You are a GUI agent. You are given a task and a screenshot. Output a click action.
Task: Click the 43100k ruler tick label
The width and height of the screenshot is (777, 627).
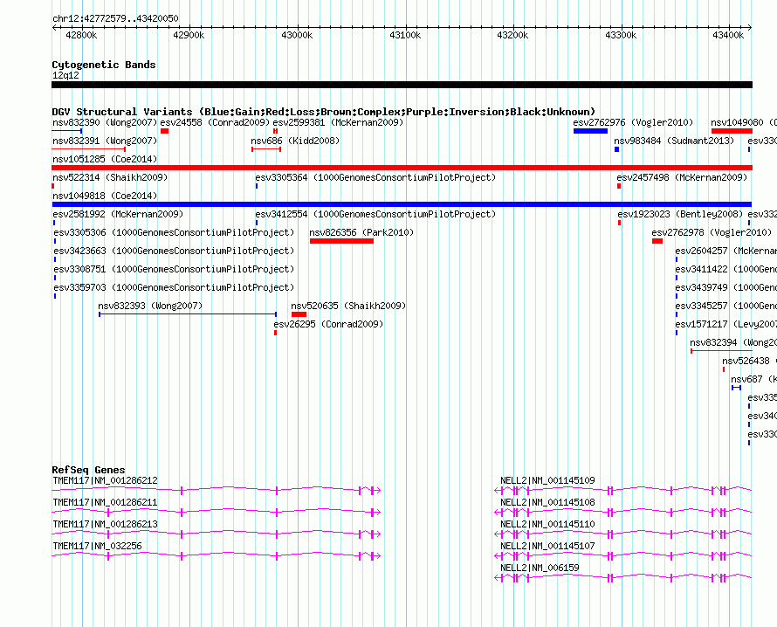point(405,35)
